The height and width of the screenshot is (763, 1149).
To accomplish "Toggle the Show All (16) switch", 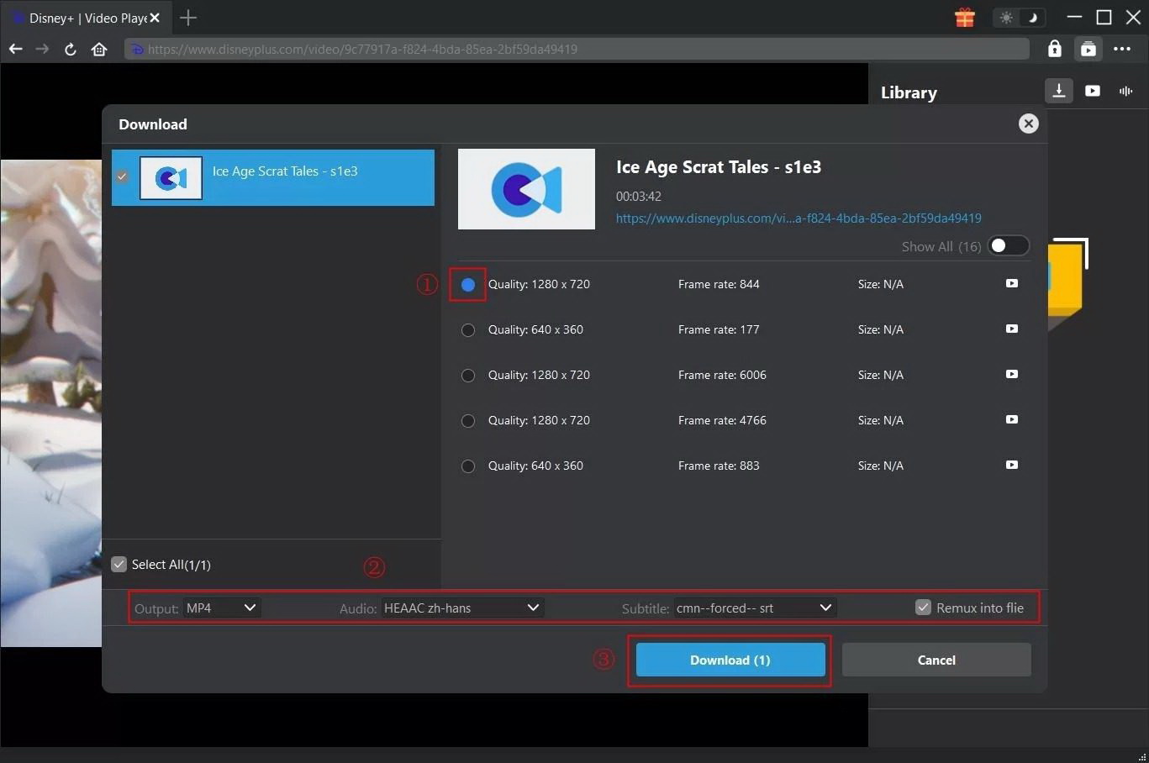I will [1008, 245].
